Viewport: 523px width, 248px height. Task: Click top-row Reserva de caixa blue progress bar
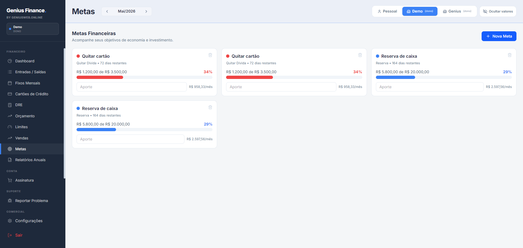(x=396, y=77)
